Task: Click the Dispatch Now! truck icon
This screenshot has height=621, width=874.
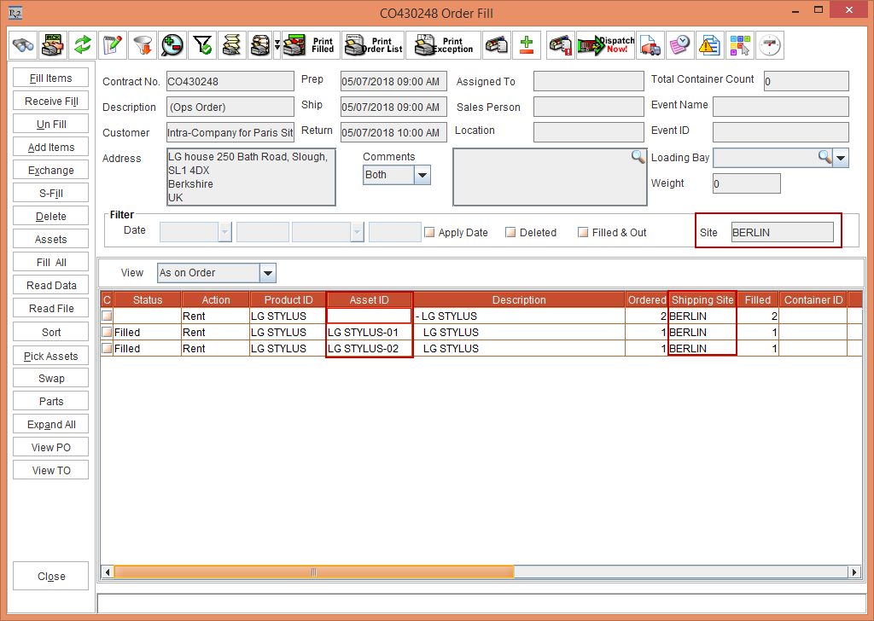Action: [x=605, y=44]
